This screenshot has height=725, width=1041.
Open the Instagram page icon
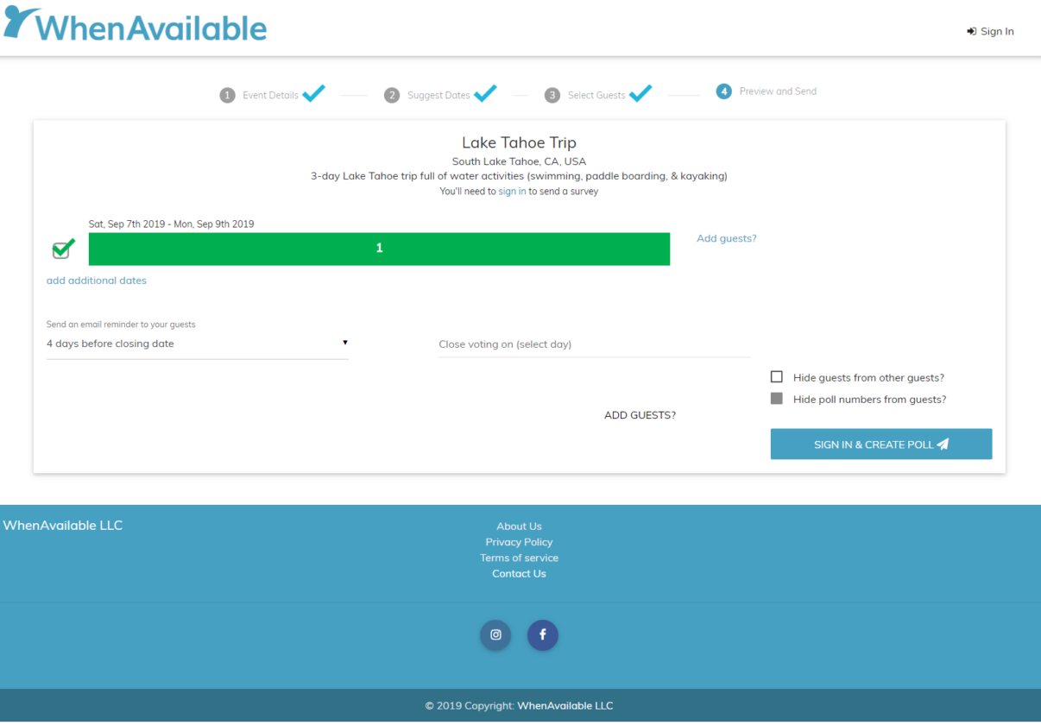tap(495, 635)
